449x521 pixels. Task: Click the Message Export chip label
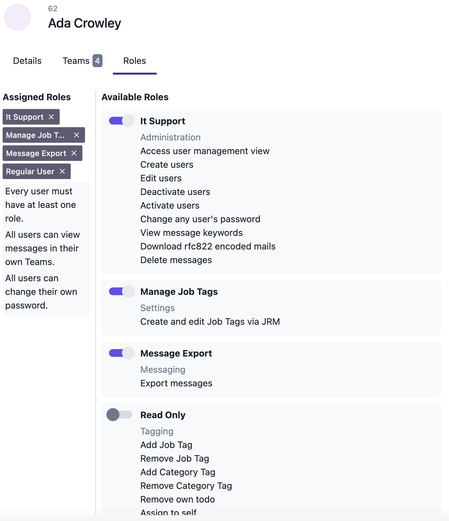coord(36,153)
